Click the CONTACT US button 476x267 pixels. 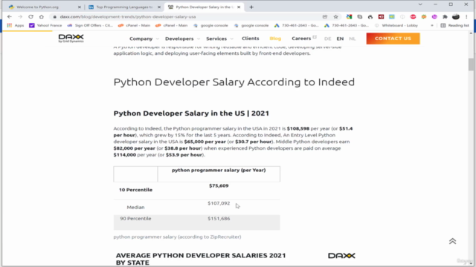393,39
